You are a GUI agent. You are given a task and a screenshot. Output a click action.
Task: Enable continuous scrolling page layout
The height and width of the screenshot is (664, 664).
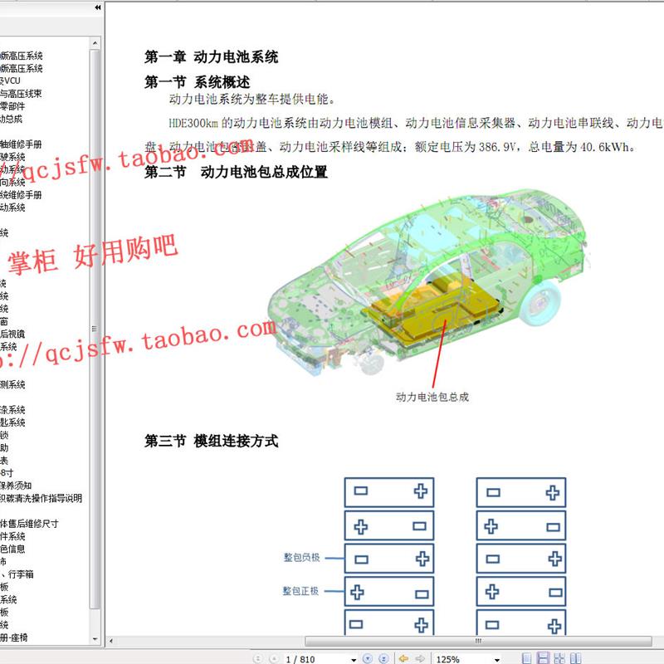[x=543, y=656]
